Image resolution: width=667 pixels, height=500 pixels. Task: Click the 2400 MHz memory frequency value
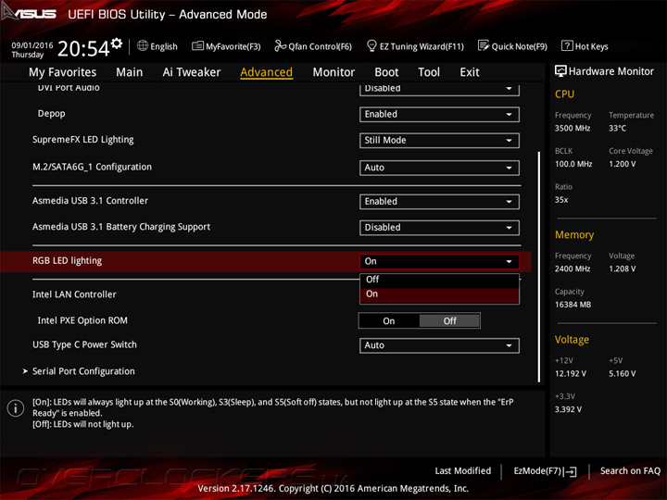(x=573, y=269)
